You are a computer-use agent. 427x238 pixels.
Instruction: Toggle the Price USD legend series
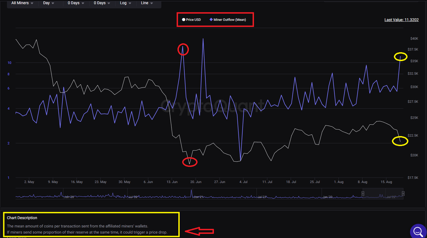tap(191, 20)
